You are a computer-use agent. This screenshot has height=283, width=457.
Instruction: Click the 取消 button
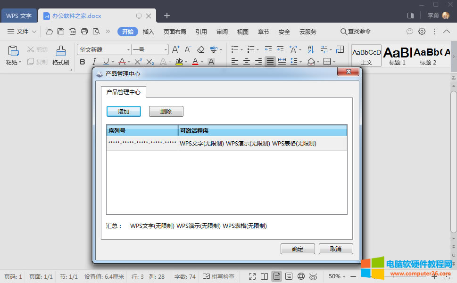pyautogui.click(x=336, y=249)
